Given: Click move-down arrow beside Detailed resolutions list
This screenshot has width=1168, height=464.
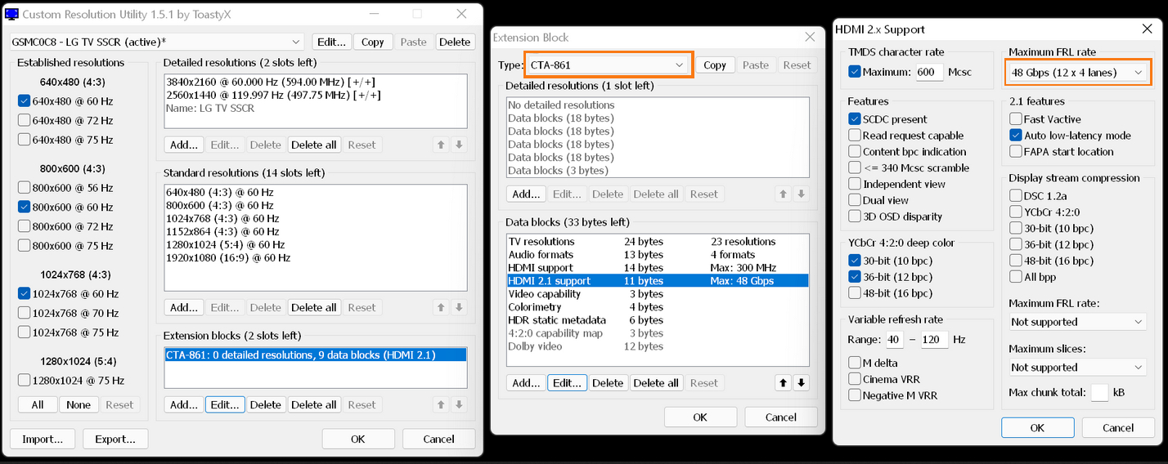Looking at the screenshot, I should pyautogui.click(x=459, y=145).
